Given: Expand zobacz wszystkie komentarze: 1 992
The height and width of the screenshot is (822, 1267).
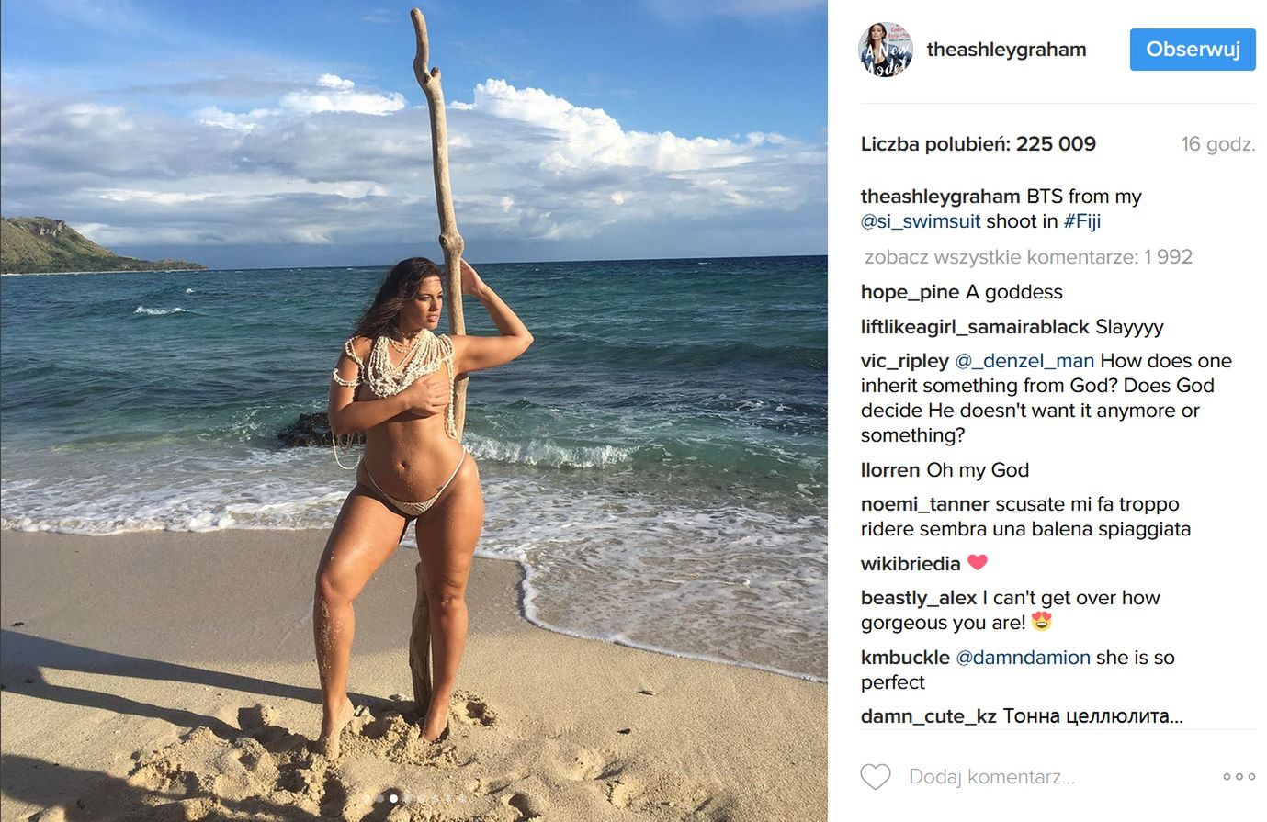Looking at the screenshot, I should (1028, 257).
